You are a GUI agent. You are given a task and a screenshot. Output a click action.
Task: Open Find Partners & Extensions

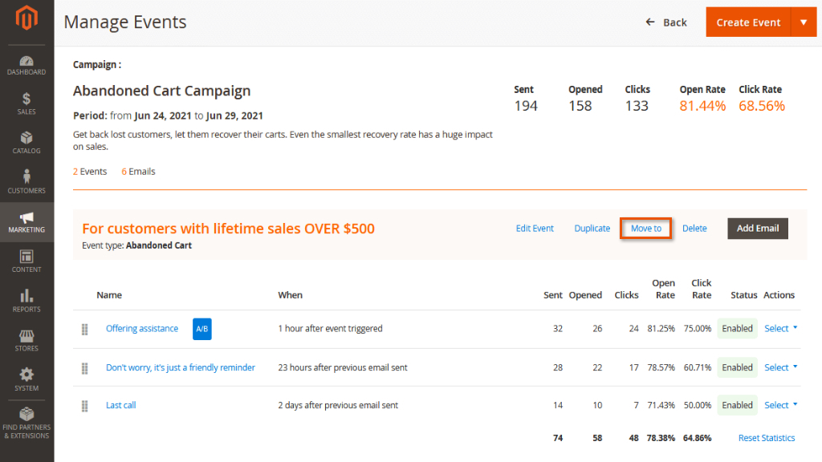(26, 423)
